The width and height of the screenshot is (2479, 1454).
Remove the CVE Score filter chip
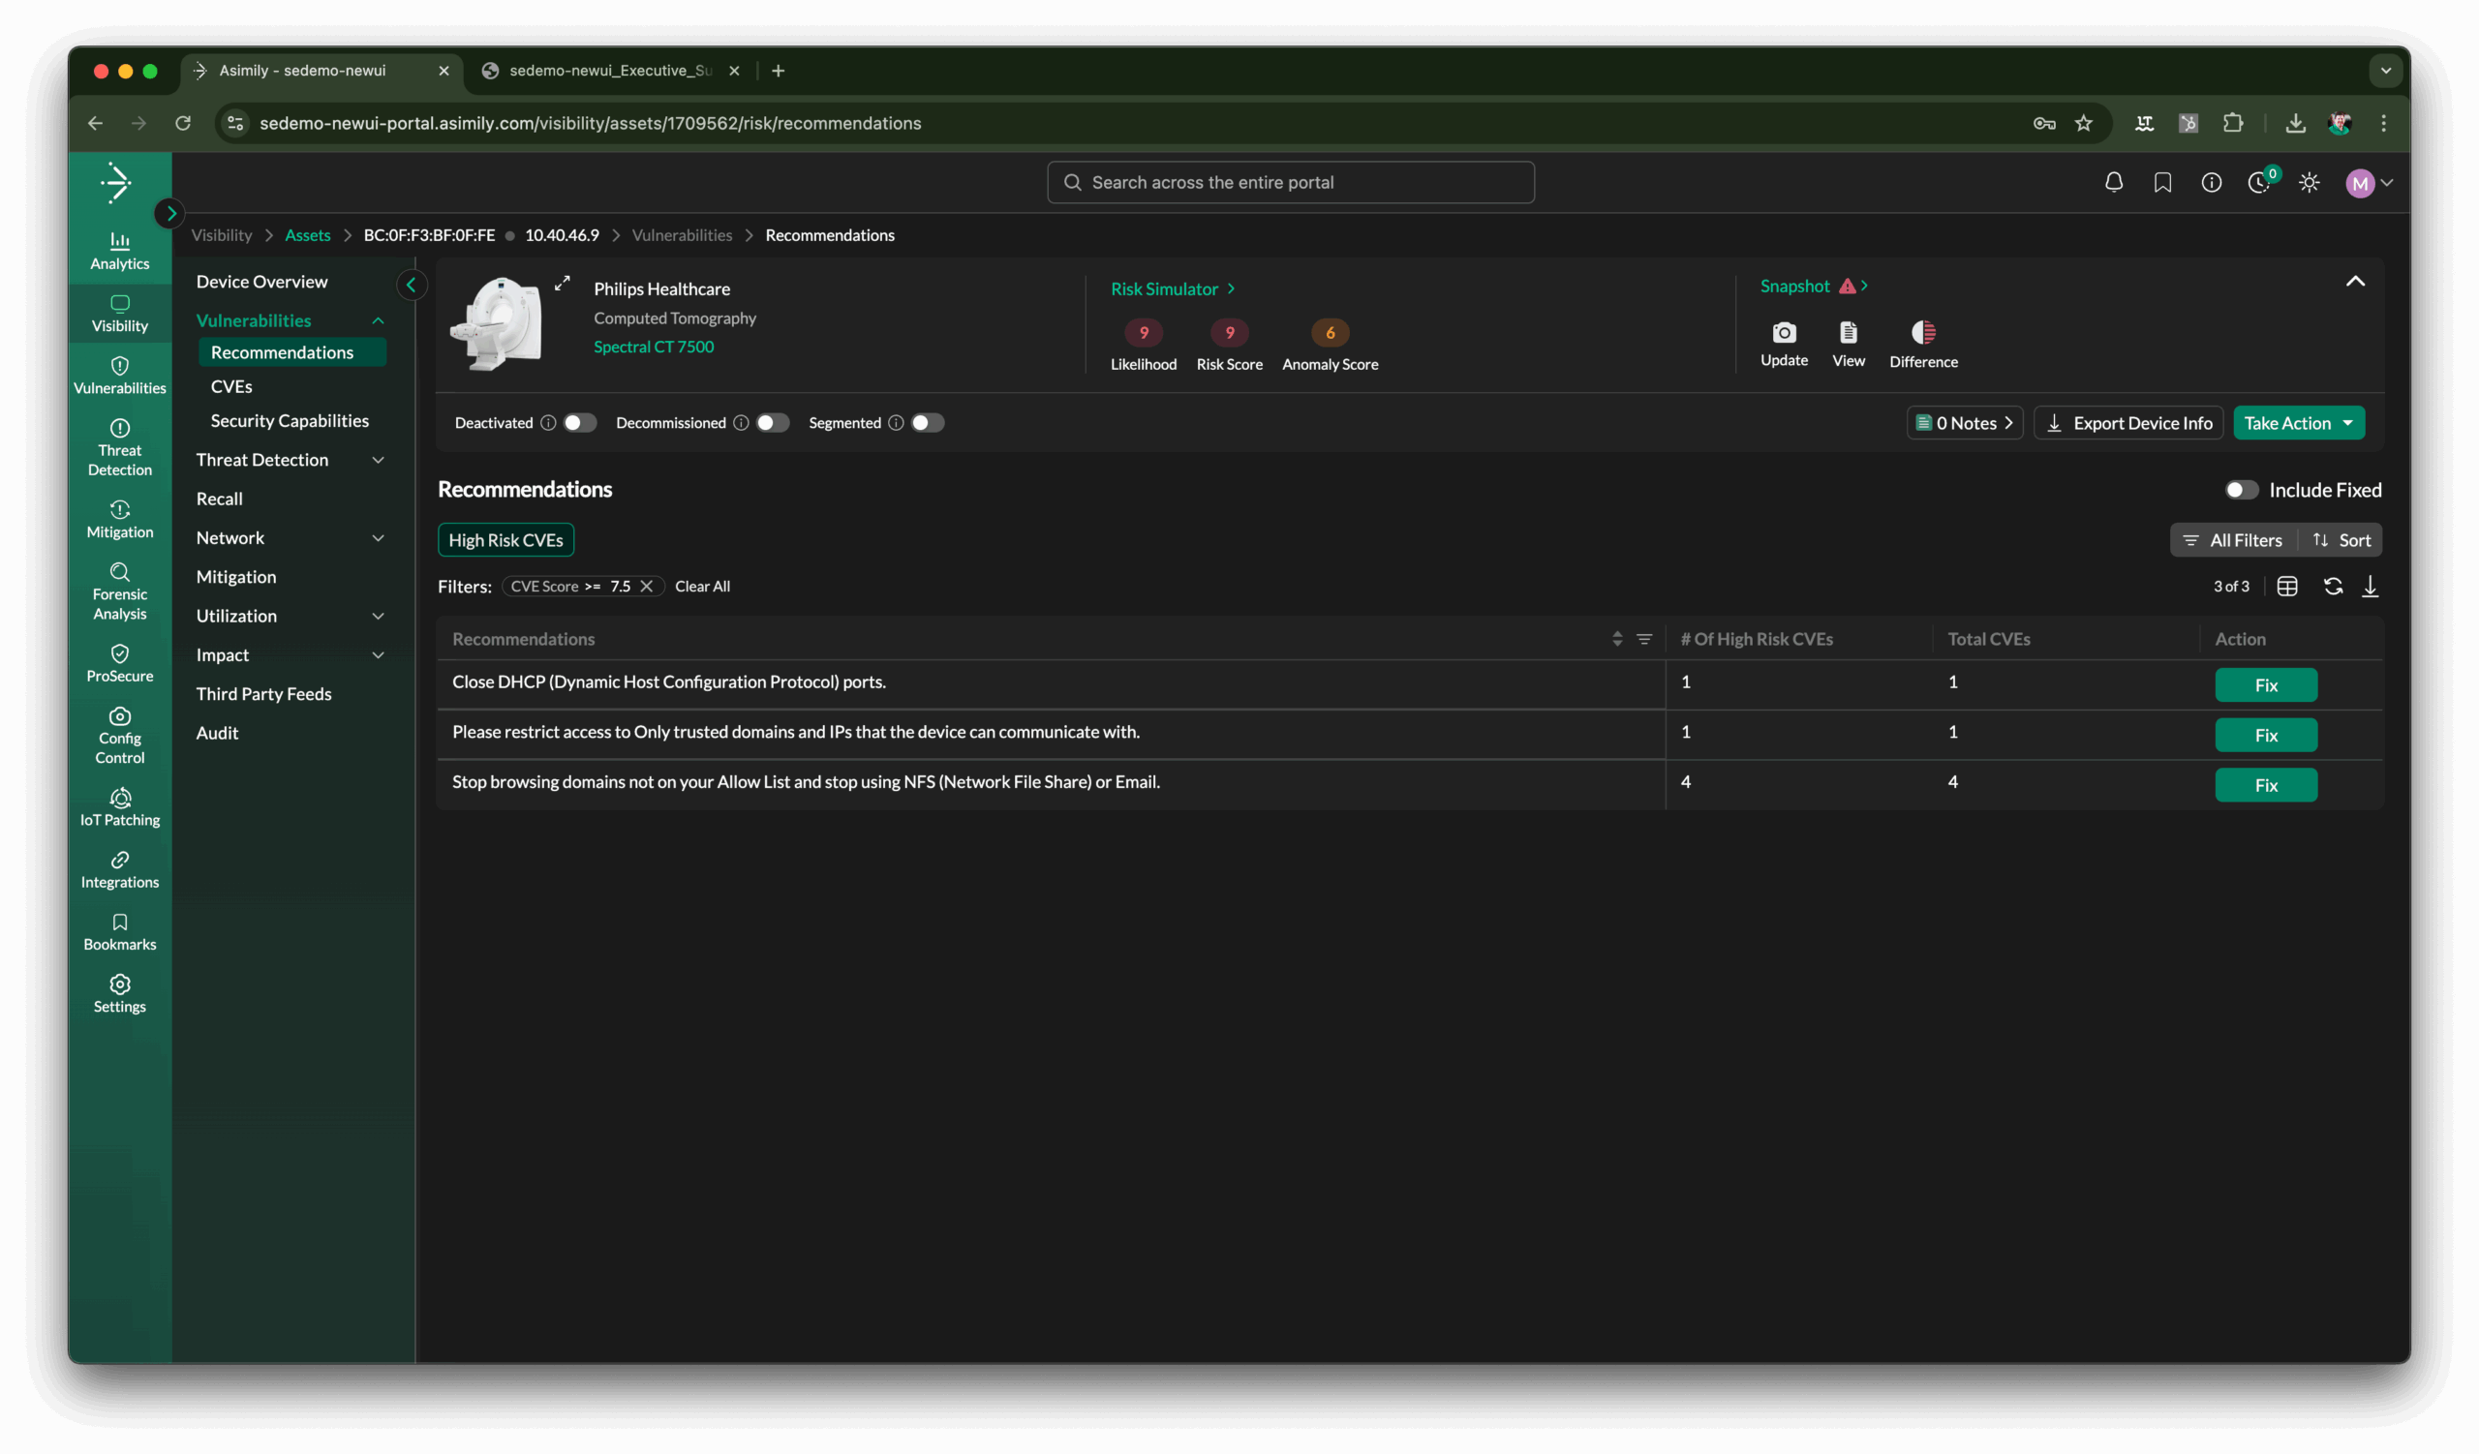tap(646, 586)
